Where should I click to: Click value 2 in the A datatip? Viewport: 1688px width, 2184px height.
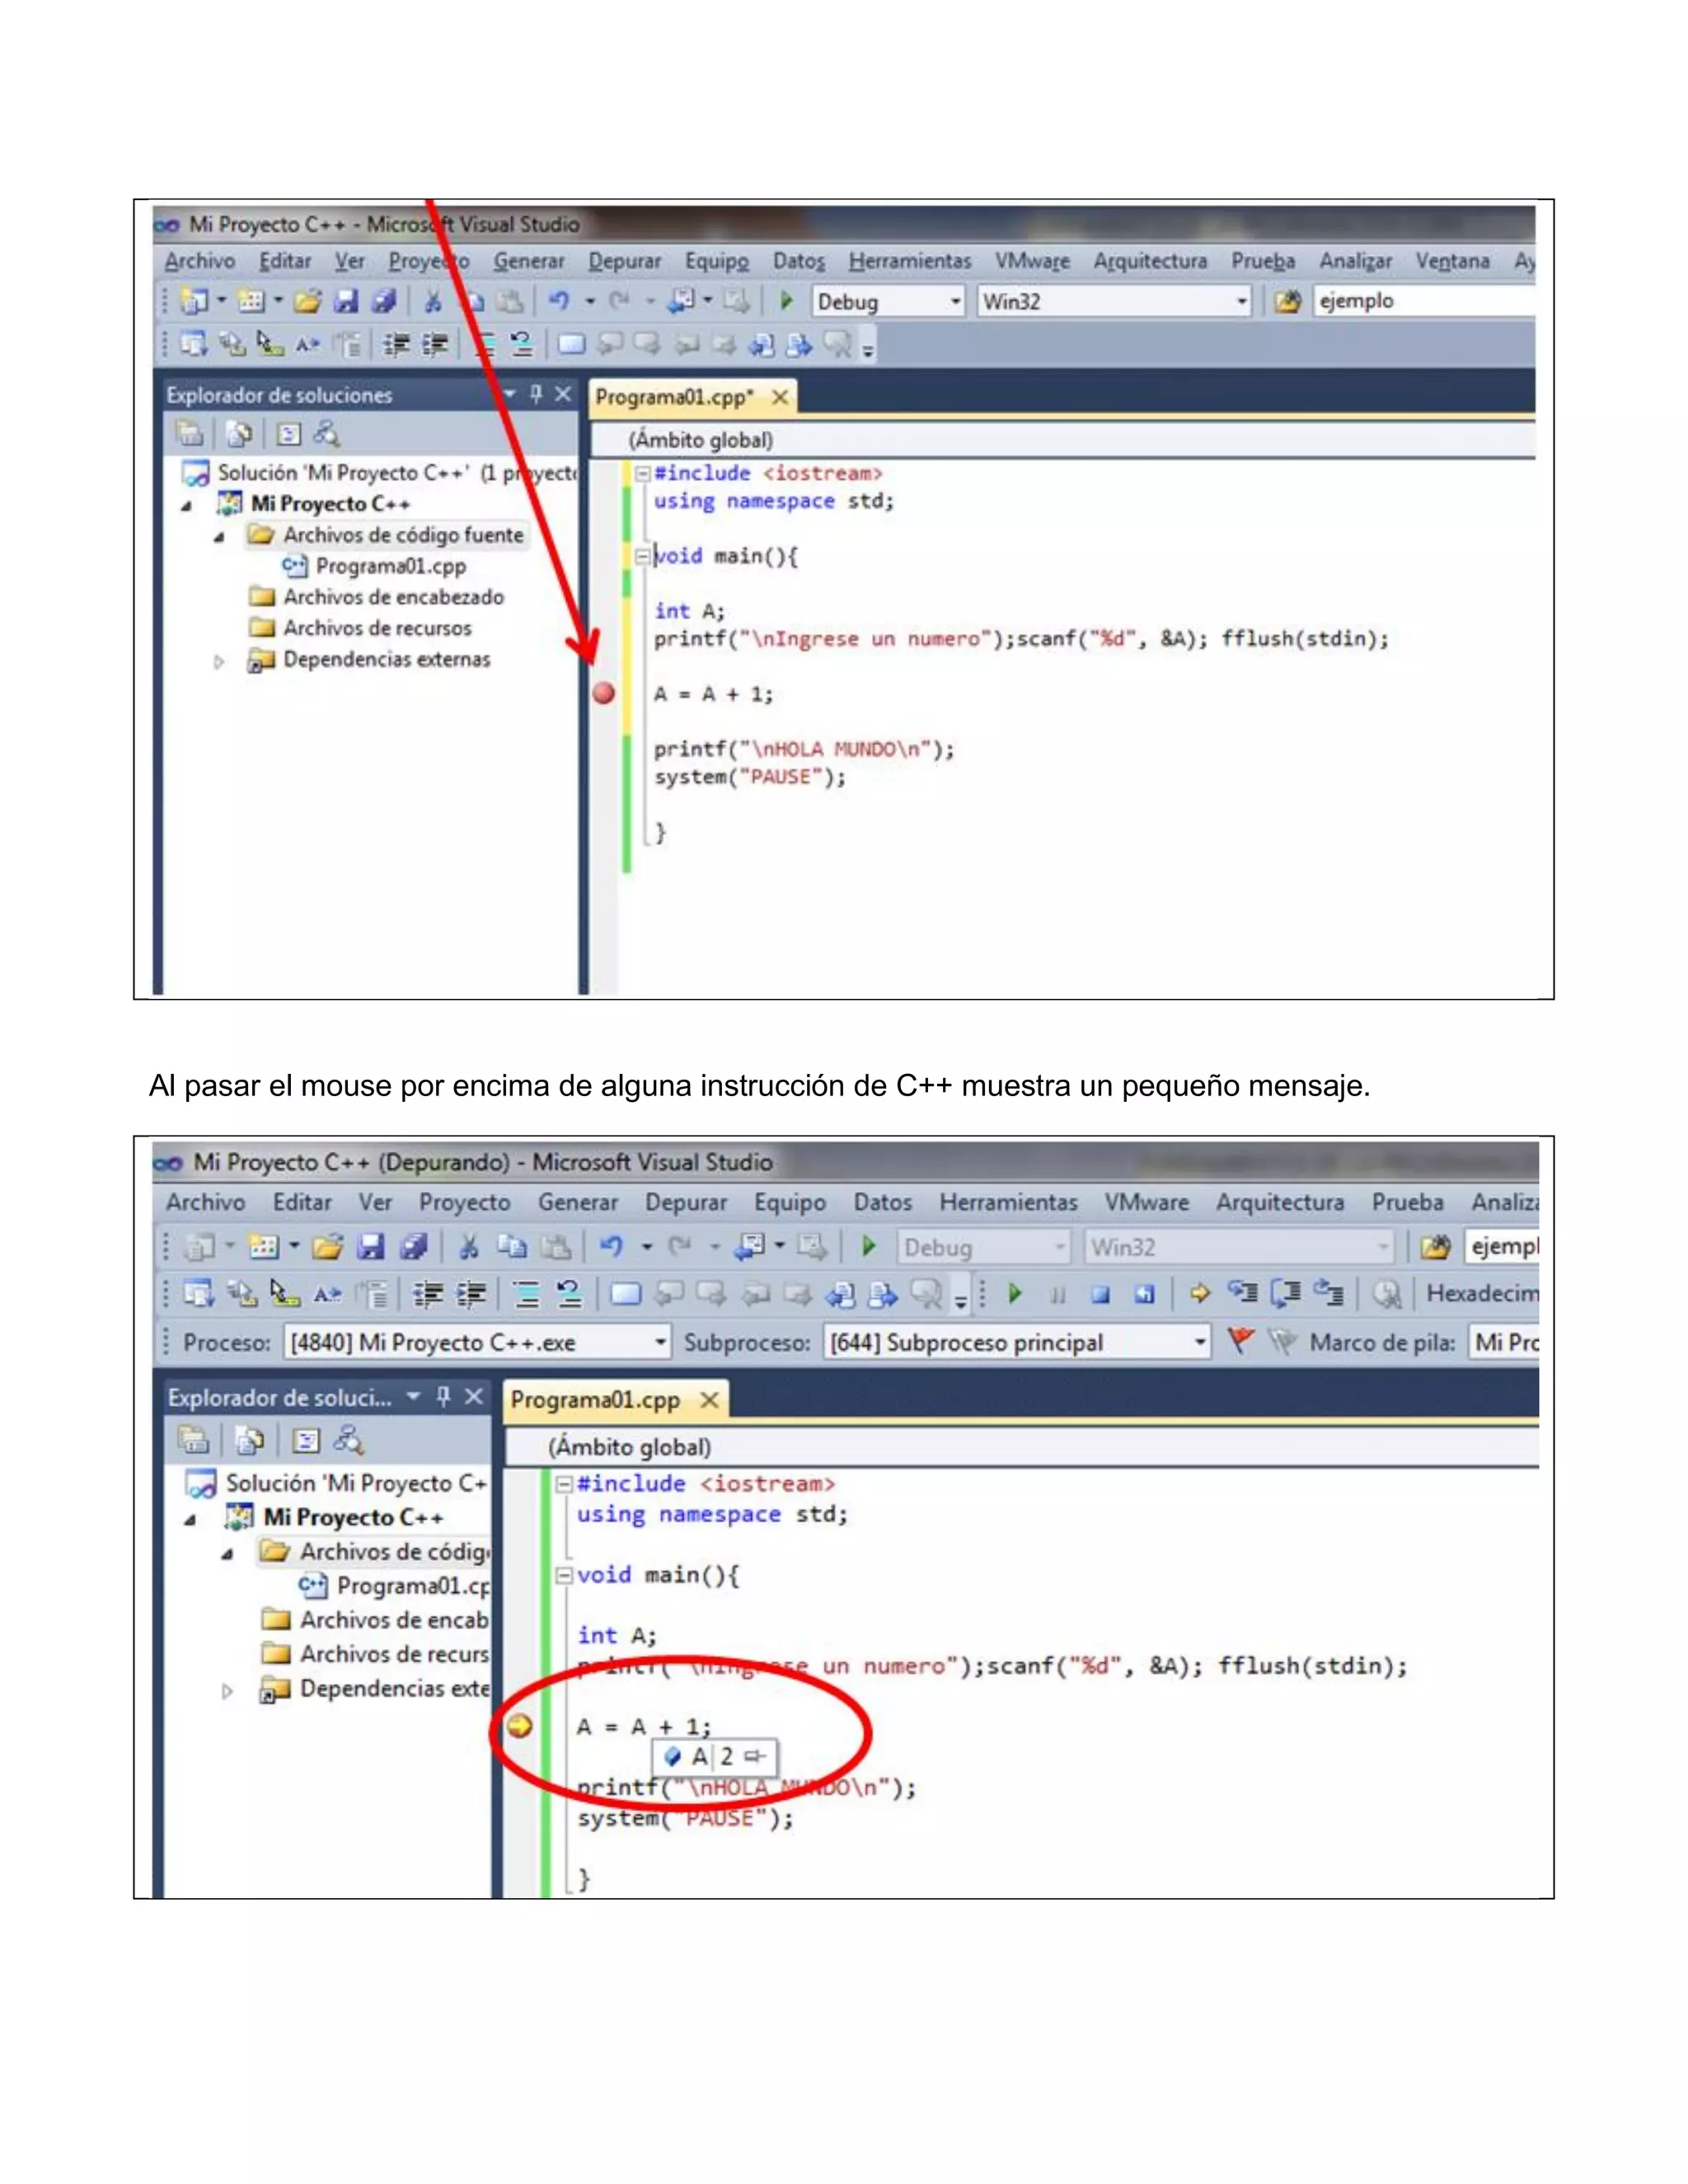click(727, 1756)
